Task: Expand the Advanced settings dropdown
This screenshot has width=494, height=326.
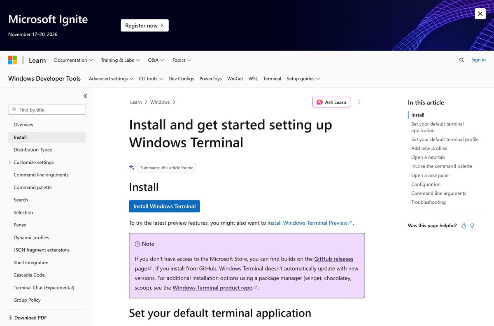Action: 111,79
